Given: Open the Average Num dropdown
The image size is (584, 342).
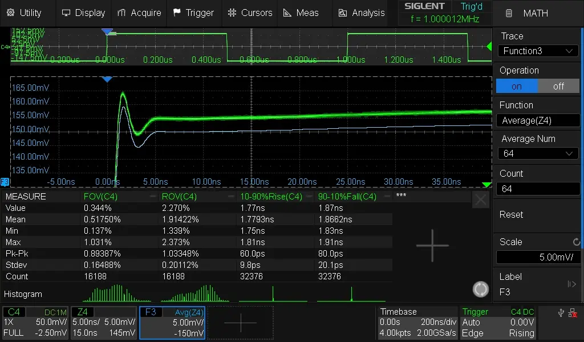Looking at the screenshot, I should 538,153.
